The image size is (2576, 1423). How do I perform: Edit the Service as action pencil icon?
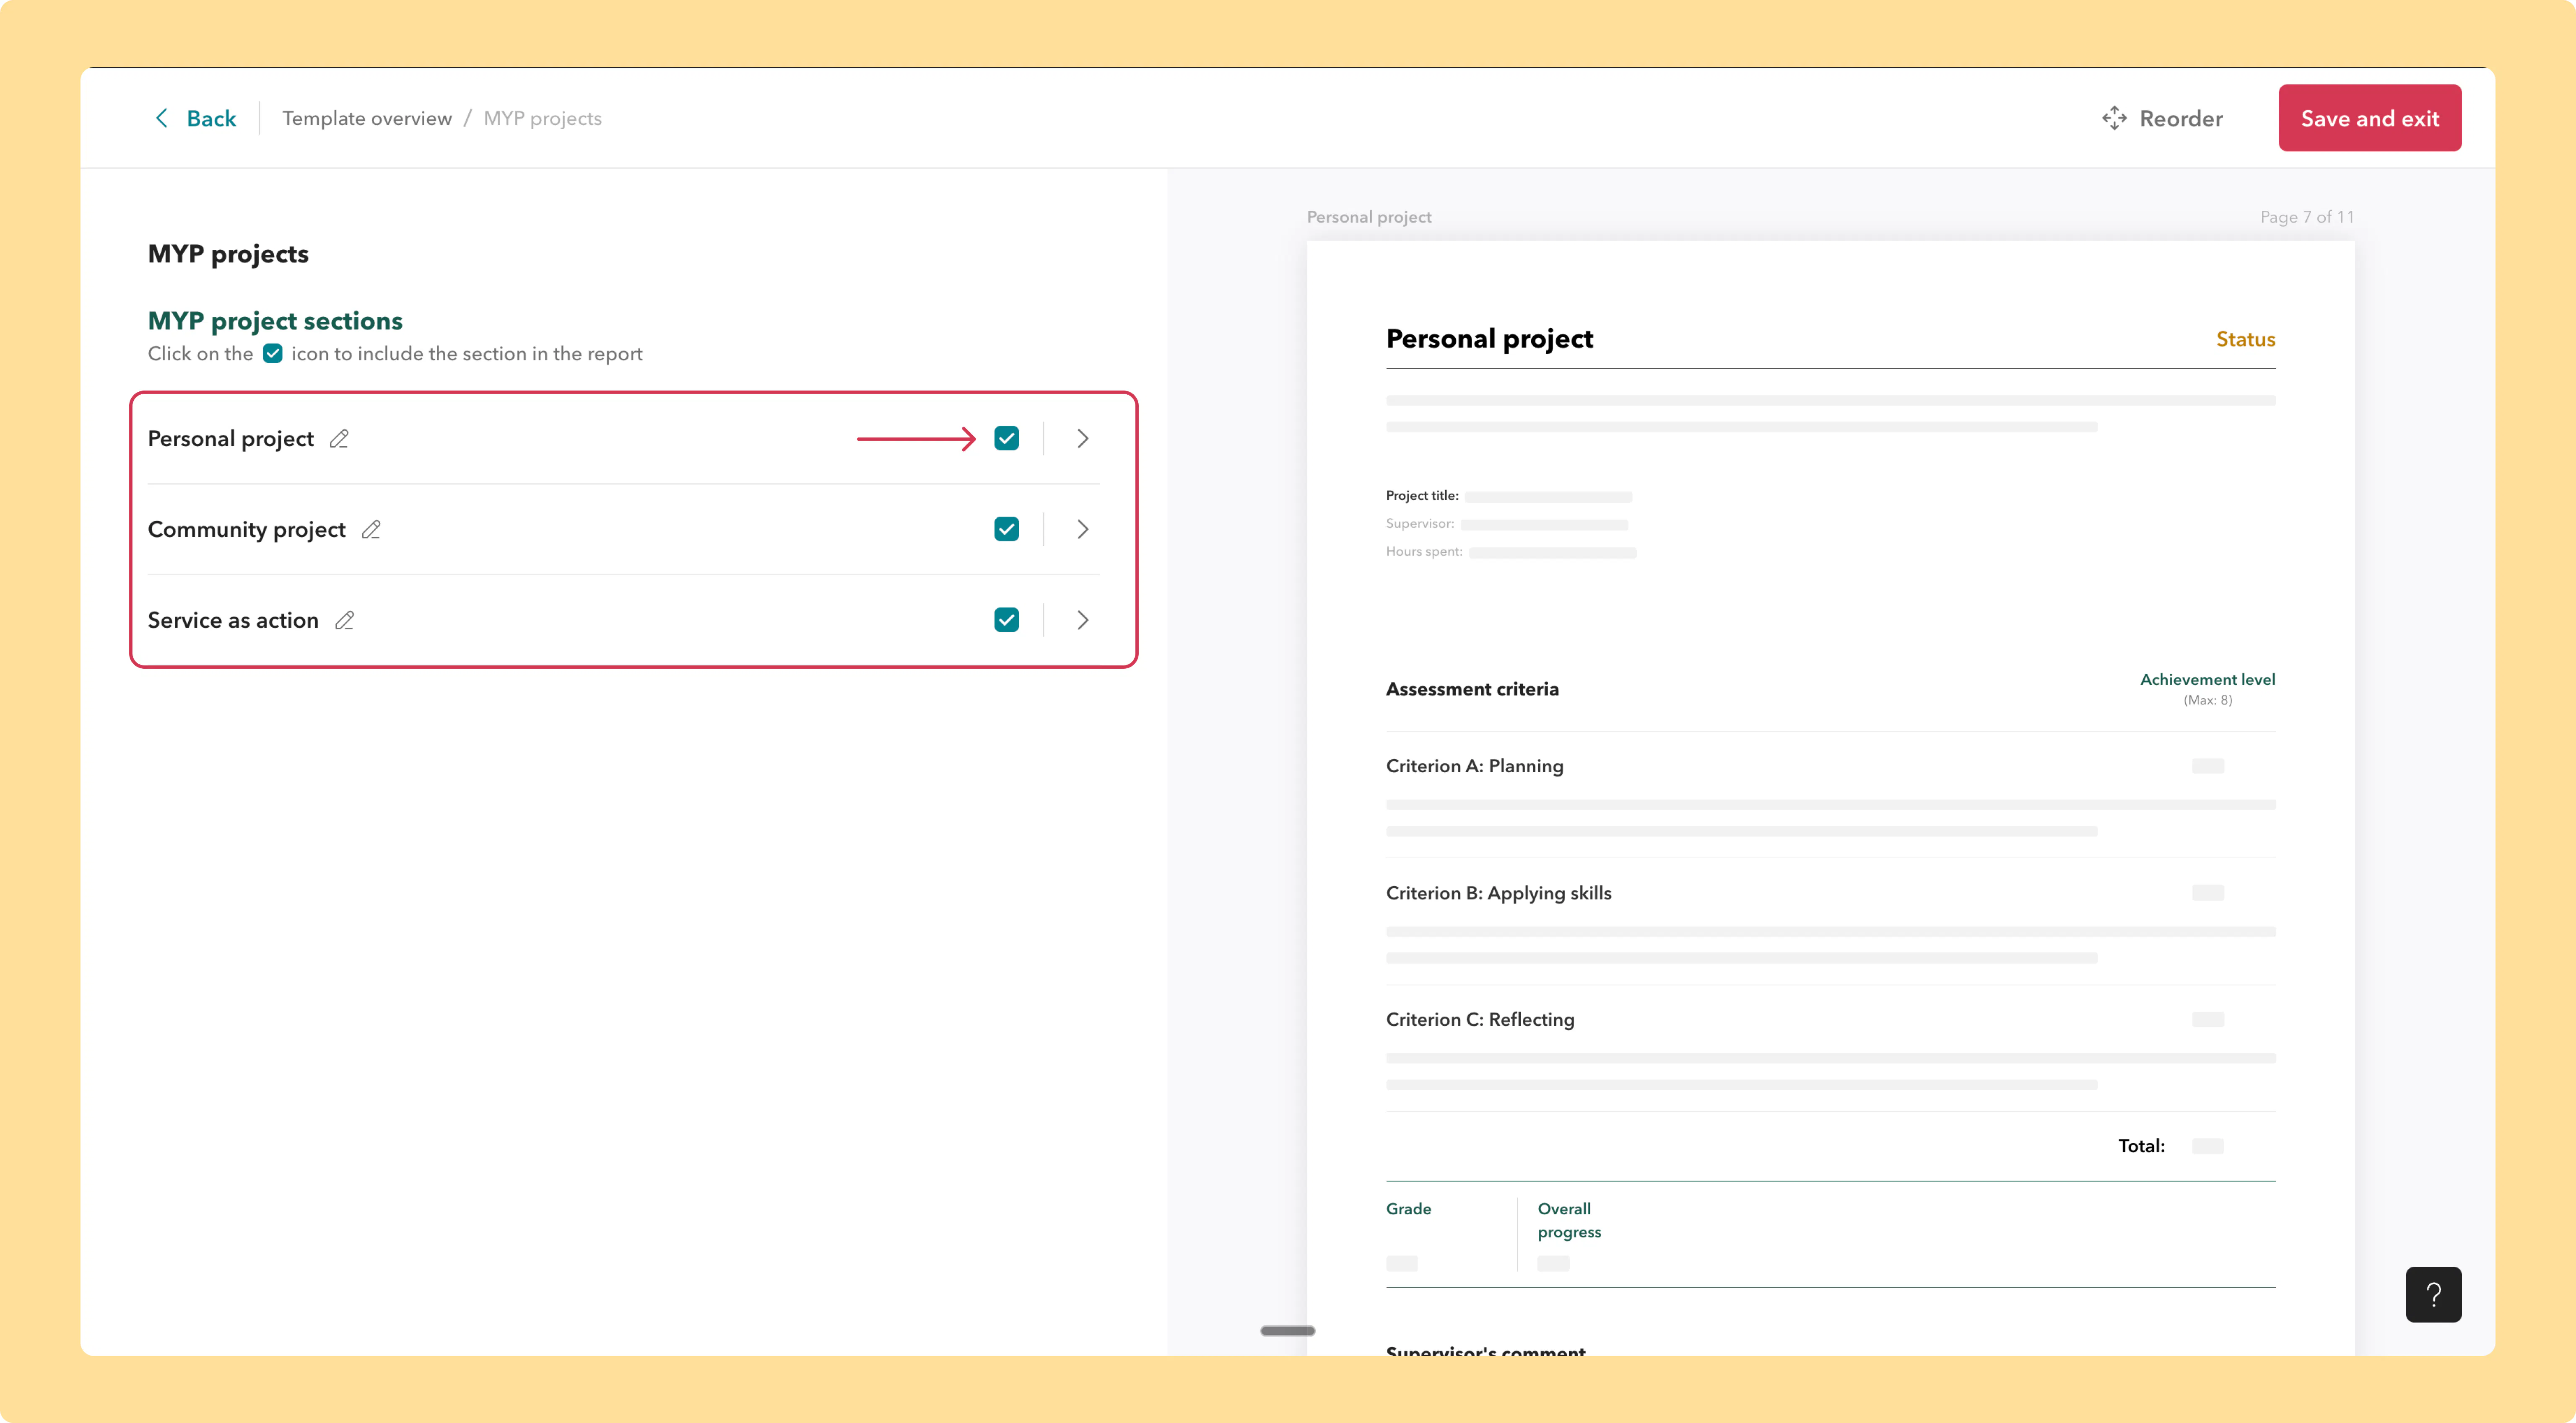[345, 621]
